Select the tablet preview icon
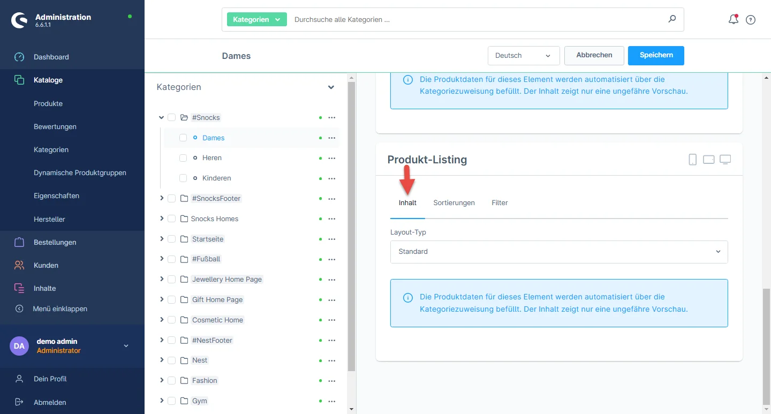This screenshot has width=771, height=414. (708, 160)
